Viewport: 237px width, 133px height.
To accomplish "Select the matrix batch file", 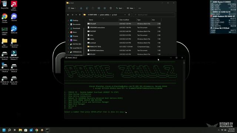I will click(124, 39).
